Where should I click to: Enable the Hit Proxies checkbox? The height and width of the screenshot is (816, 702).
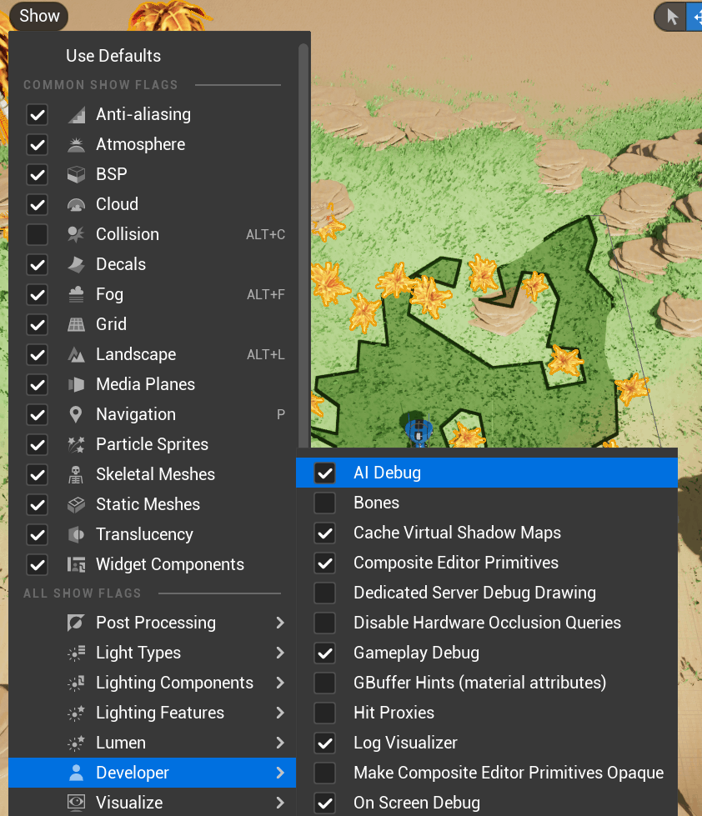coord(325,713)
